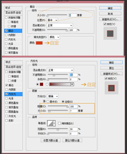127x154 pixels.
Task: Click 设置为默认值 button
Action: pos(51,140)
